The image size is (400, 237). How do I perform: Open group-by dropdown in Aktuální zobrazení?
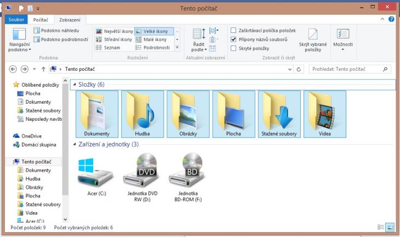[214, 31]
